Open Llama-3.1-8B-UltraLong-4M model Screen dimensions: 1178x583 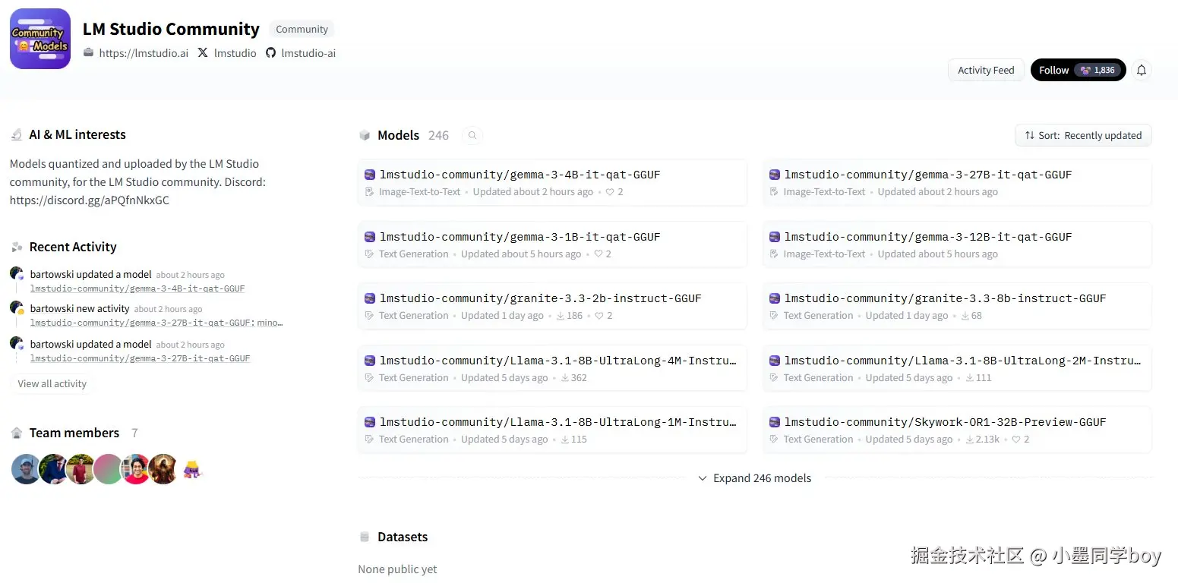pyautogui.click(x=552, y=368)
